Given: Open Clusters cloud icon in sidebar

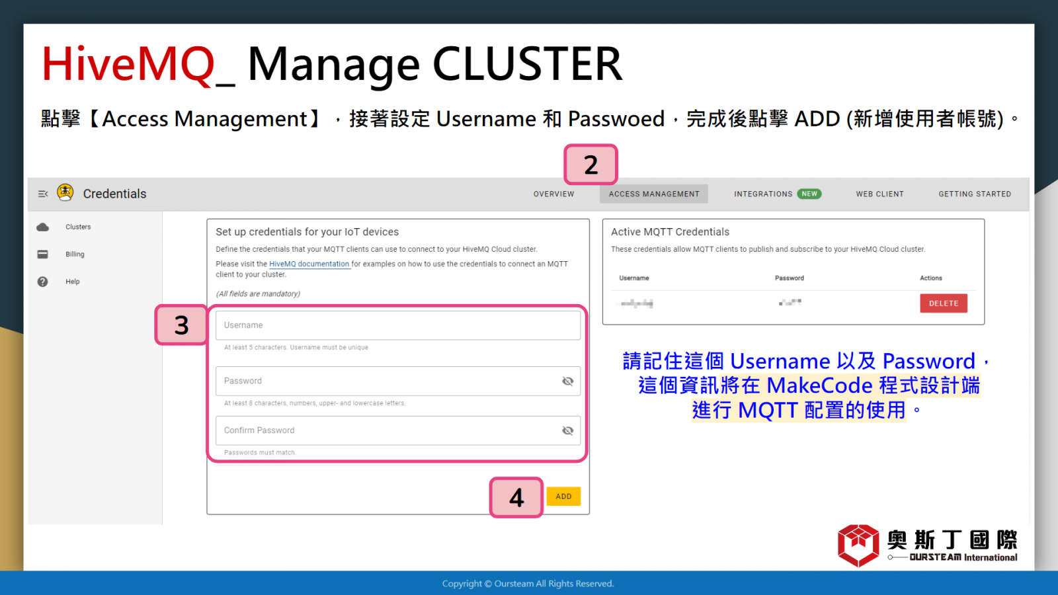Looking at the screenshot, I should tap(43, 227).
